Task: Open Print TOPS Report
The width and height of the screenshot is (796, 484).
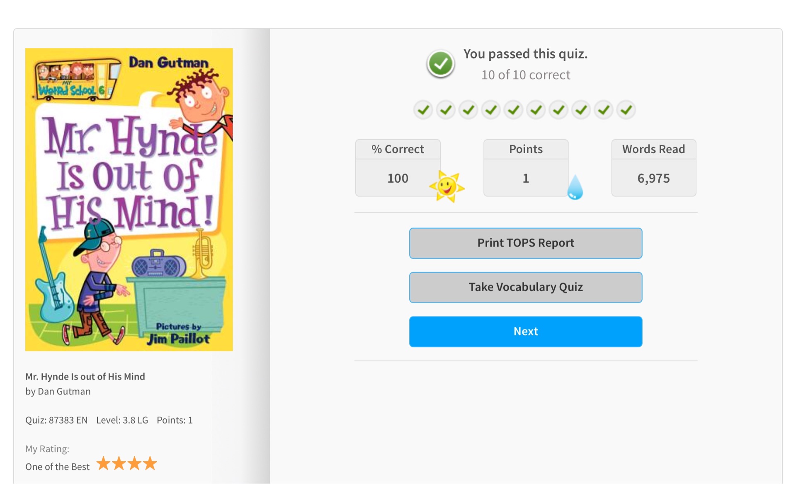Action: (x=525, y=243)
